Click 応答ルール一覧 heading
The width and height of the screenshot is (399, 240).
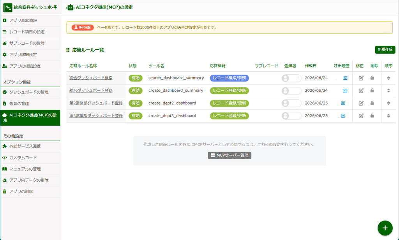click(88, 50)
